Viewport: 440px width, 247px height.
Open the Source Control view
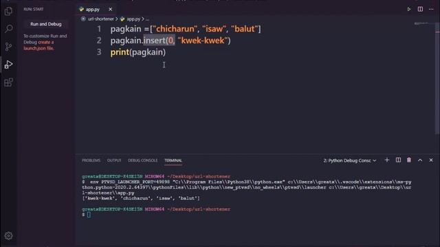[8, 47]
